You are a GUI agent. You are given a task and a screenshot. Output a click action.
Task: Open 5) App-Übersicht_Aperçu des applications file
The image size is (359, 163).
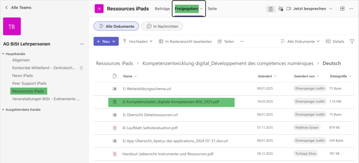click(175, 141)
